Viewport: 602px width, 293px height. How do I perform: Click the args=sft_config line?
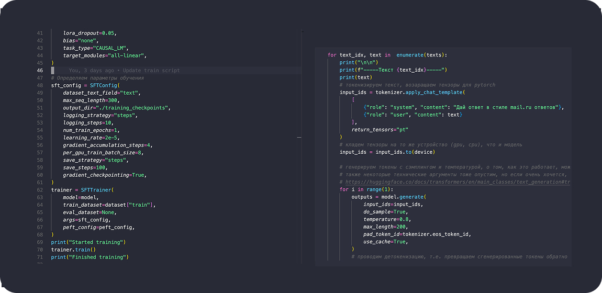pos(87,220)
